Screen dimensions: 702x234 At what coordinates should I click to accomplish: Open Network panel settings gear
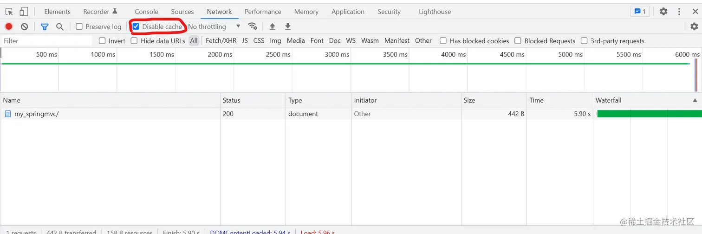[694, 26]
